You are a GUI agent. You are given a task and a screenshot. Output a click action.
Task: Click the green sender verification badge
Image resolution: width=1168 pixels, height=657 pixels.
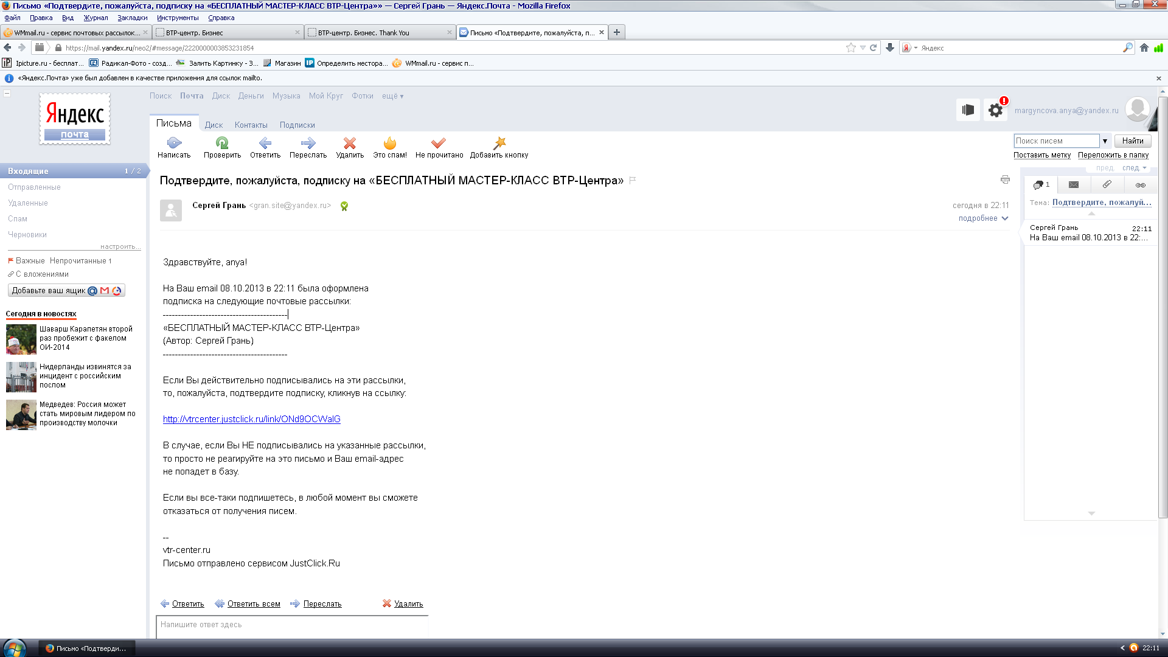coord(344,206)
